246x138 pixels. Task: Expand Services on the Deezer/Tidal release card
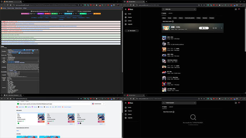point(83,121)
